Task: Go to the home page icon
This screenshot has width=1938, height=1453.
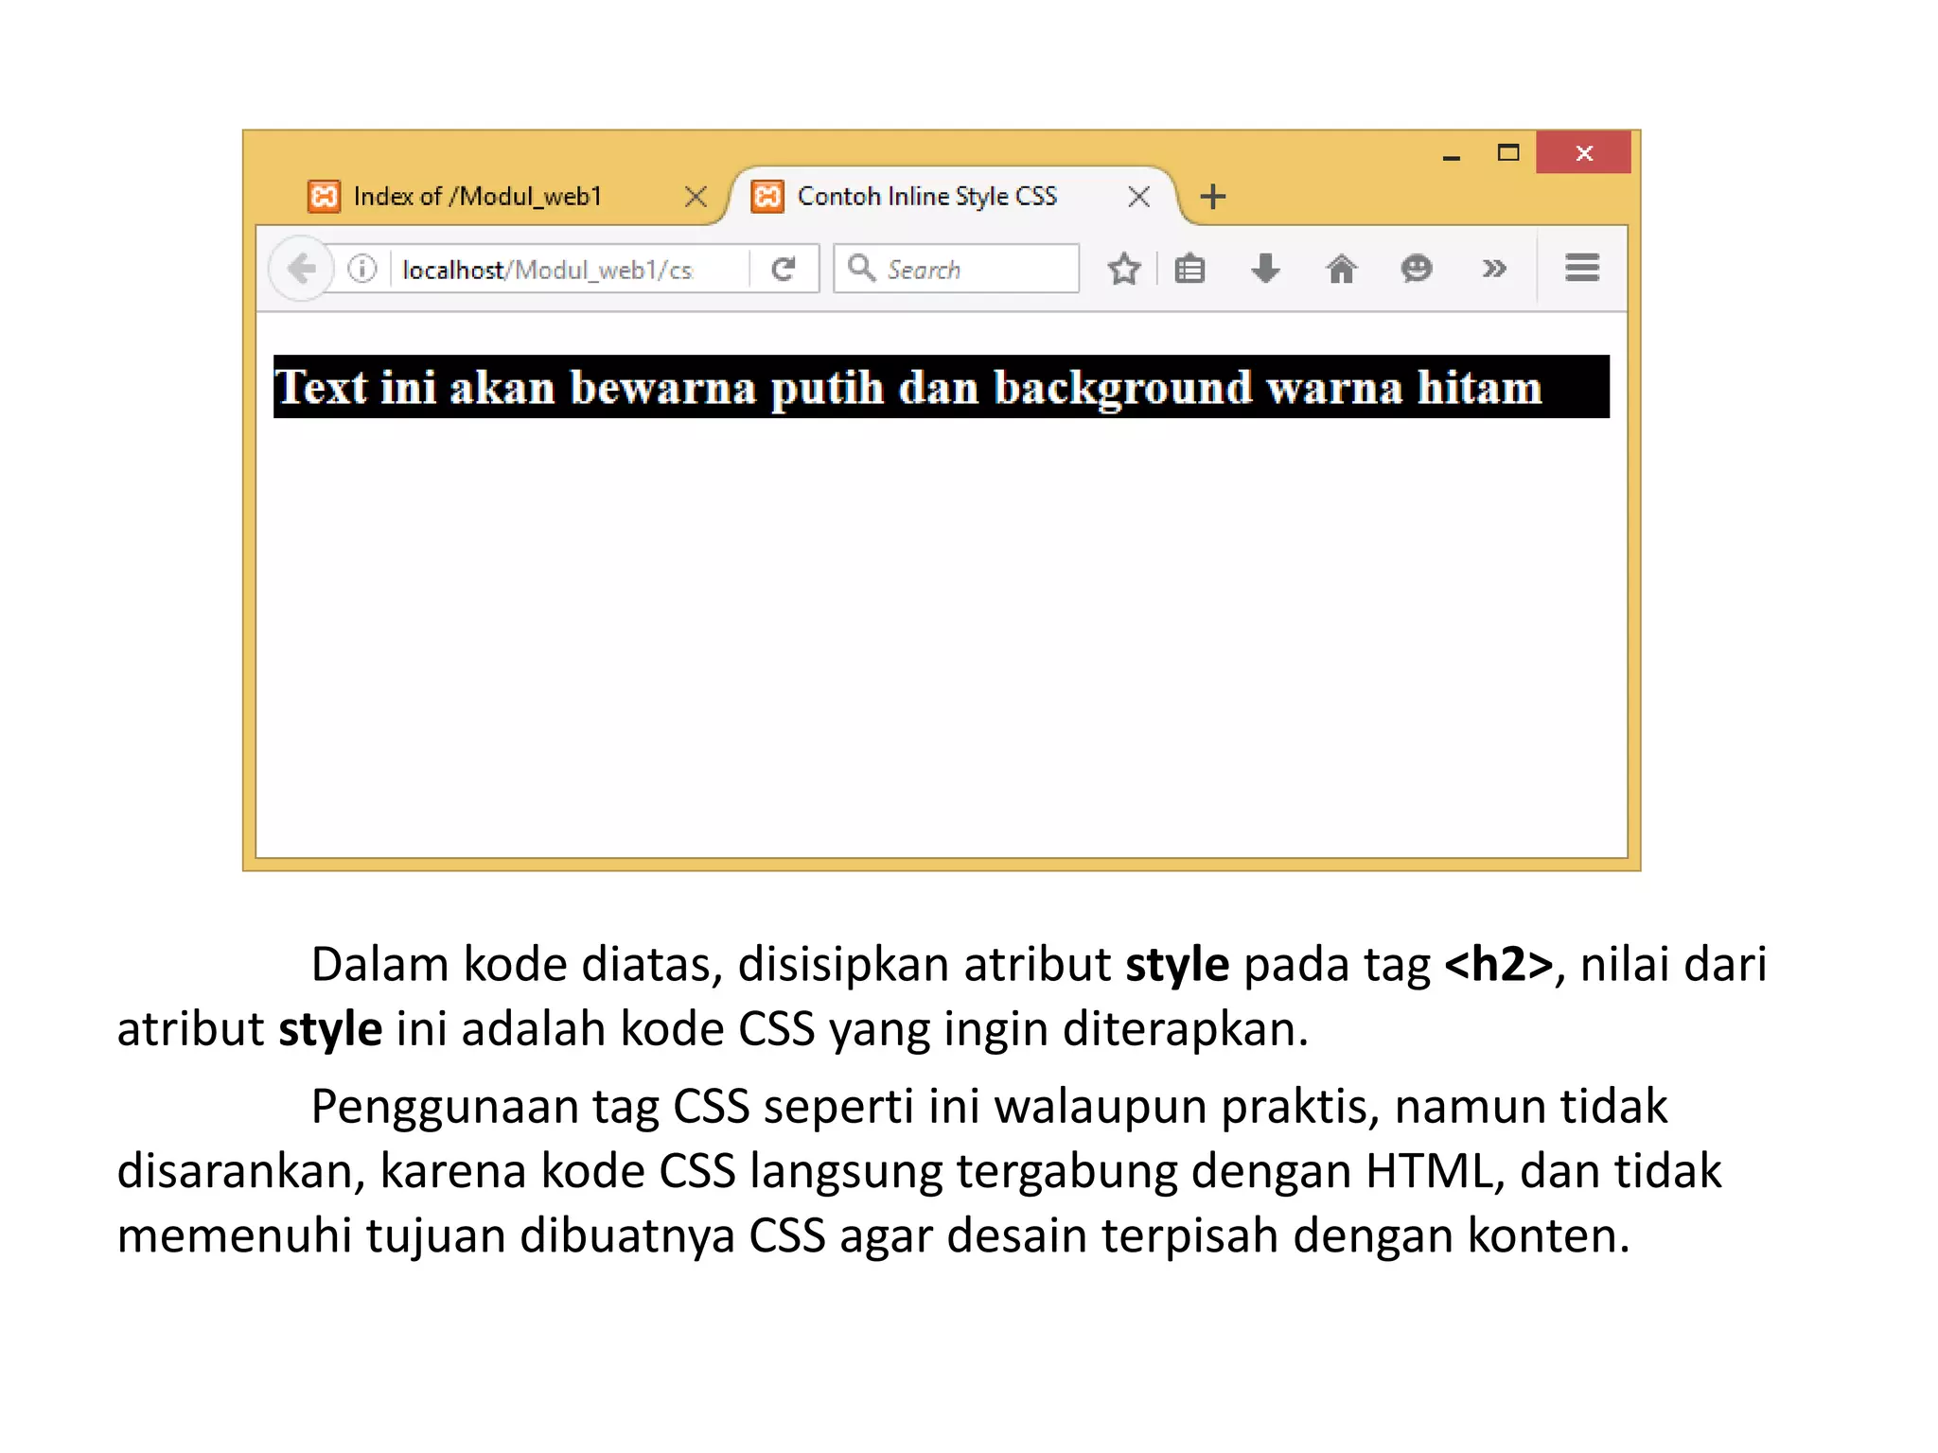Action: coord(1341,270)
